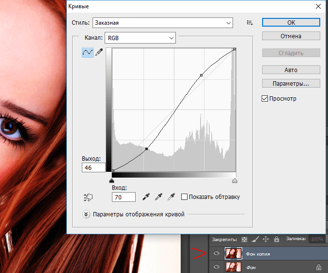Click the Сгладить button
The height and width of the screenshot is (273, 328).
291,53
